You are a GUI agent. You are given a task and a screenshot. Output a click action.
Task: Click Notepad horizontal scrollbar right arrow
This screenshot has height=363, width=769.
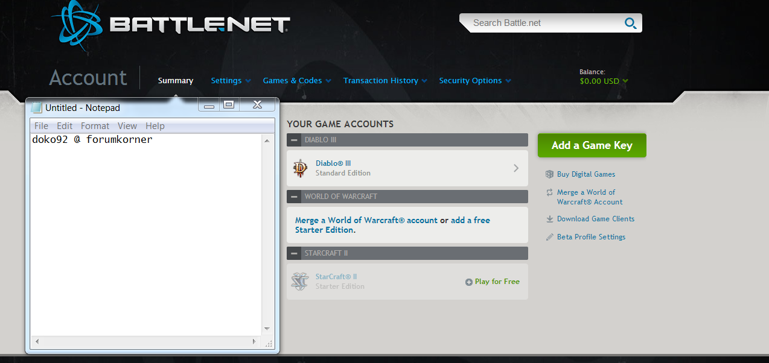click(255, 341)
